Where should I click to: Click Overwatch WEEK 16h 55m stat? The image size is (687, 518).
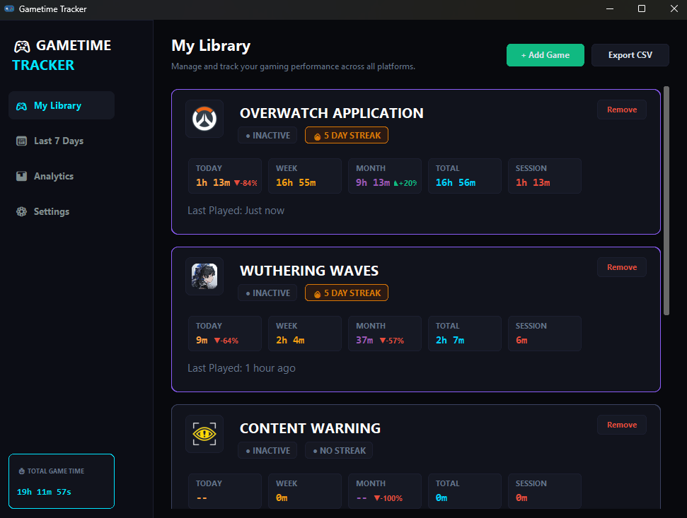[x=305, y=176]
